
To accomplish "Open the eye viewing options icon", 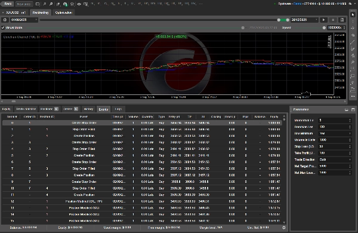I will [x=79, y=4].
